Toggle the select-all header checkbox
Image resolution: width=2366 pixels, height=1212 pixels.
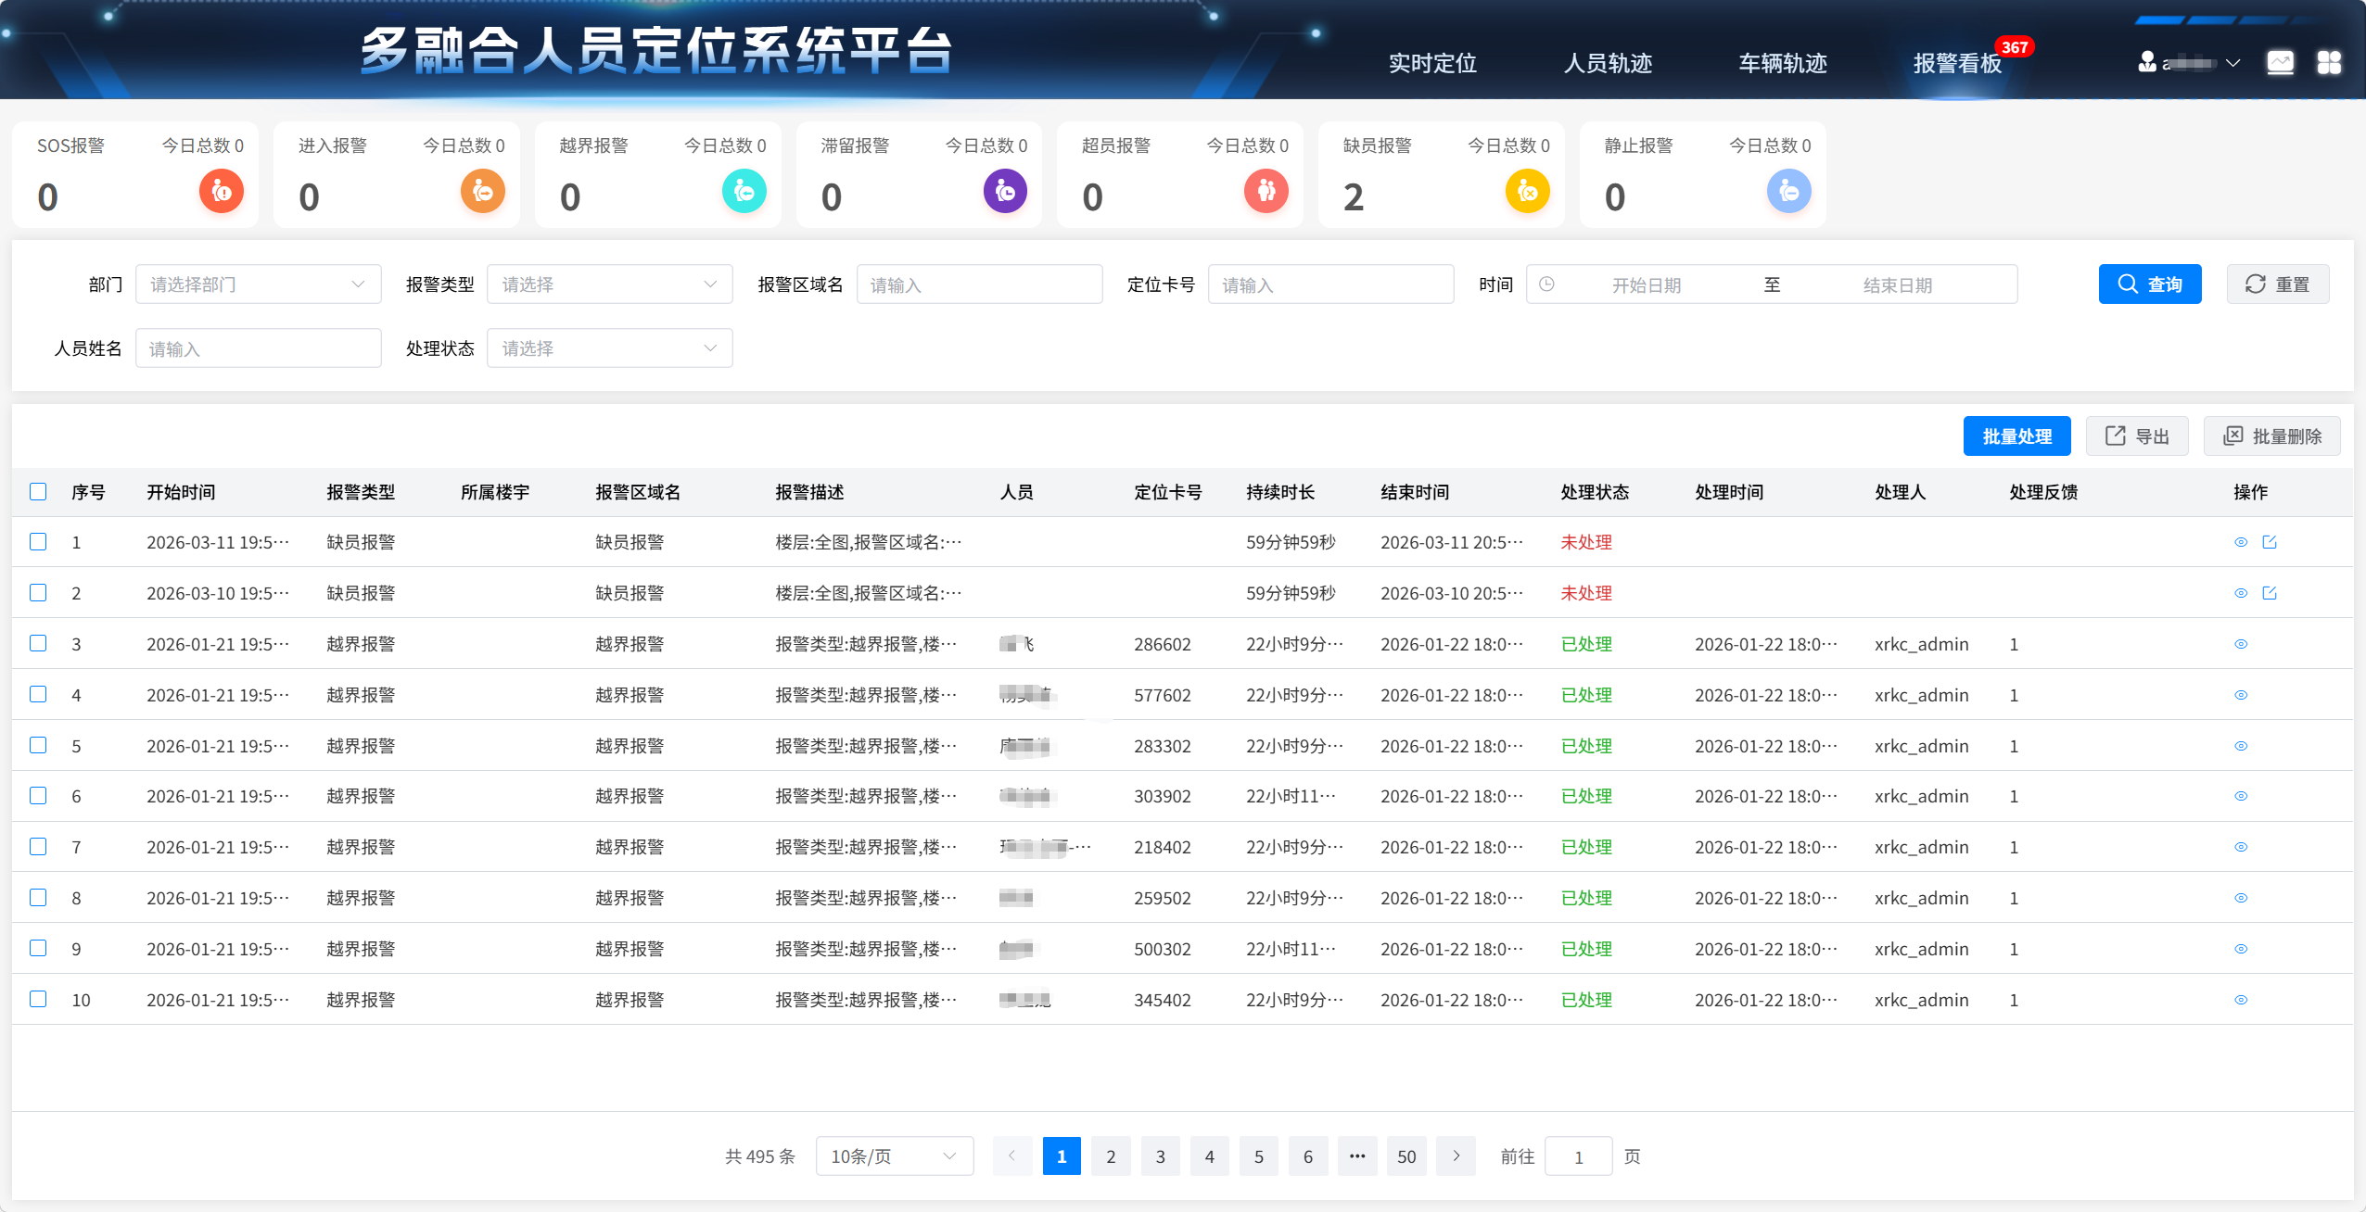coord(38,491)
